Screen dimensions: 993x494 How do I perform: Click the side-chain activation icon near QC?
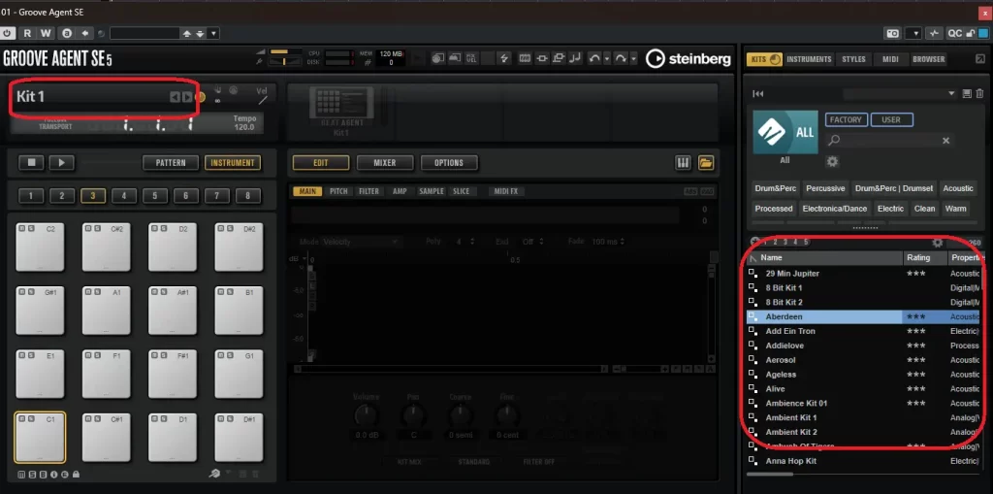click(x=934, y=34)
